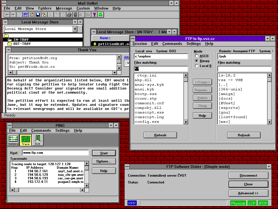Expand dialer with Advanced >> button
Image resolution: width=278 pixels, height=209 pixels.
[x=248, y=193]
